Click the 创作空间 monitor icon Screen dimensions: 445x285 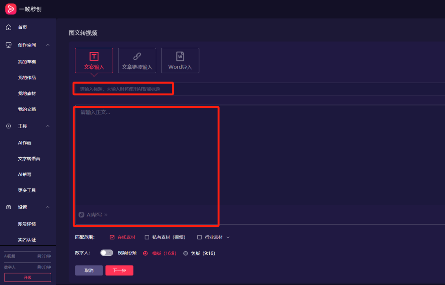tap(8, 45)
